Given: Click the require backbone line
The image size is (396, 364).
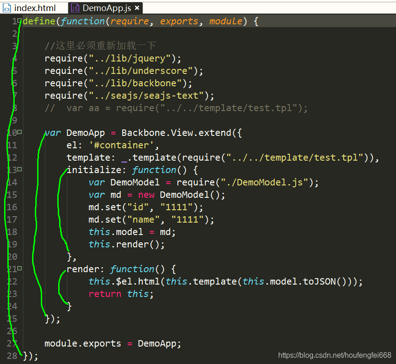Looking at the screenshot, I should [118, 83].
